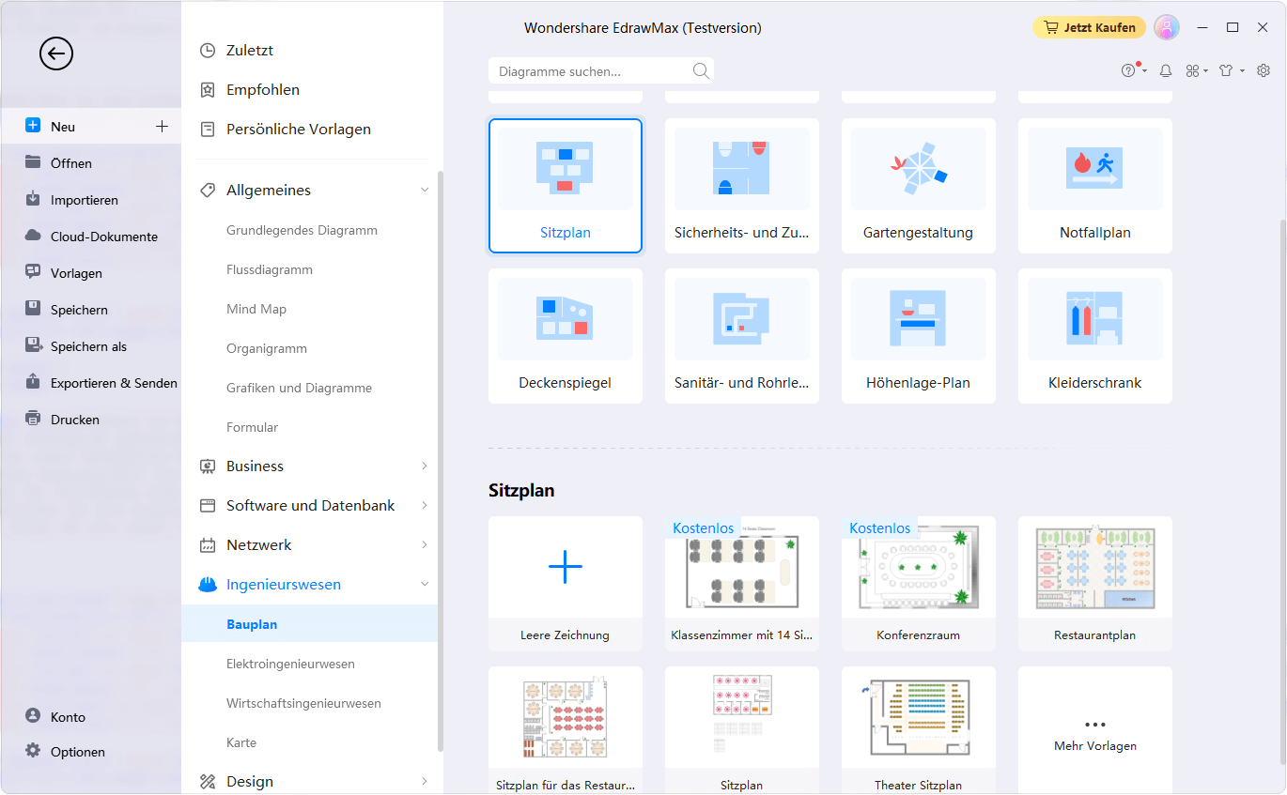Select Bauplan subcategory
The height and width of the screenshot is (795, 1287).
coord(310,623)
